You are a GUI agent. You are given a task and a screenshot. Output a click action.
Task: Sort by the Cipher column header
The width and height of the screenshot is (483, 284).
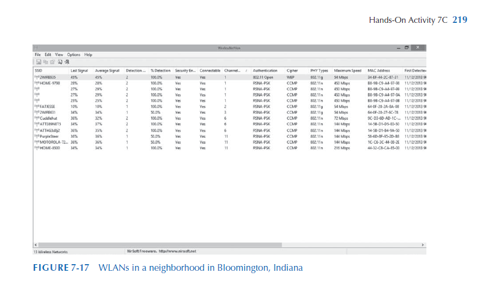[297, 70]
